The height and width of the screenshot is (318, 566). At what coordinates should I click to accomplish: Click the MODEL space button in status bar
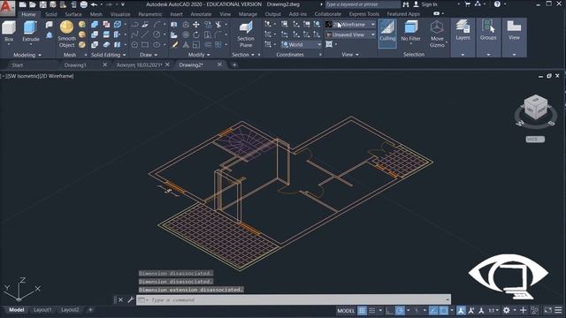pos(346,310)
